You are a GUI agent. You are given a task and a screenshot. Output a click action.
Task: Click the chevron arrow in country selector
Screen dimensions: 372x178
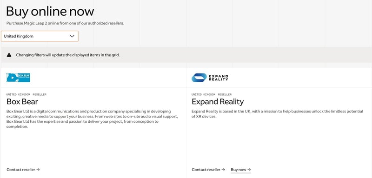(72, 36)
